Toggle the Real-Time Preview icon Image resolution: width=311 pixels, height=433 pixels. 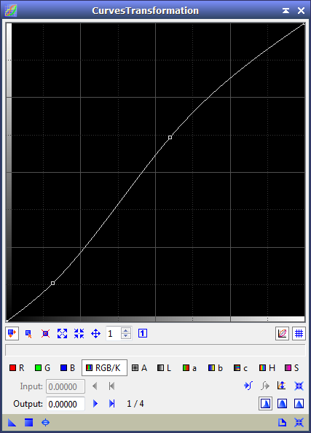click(46, 423)
